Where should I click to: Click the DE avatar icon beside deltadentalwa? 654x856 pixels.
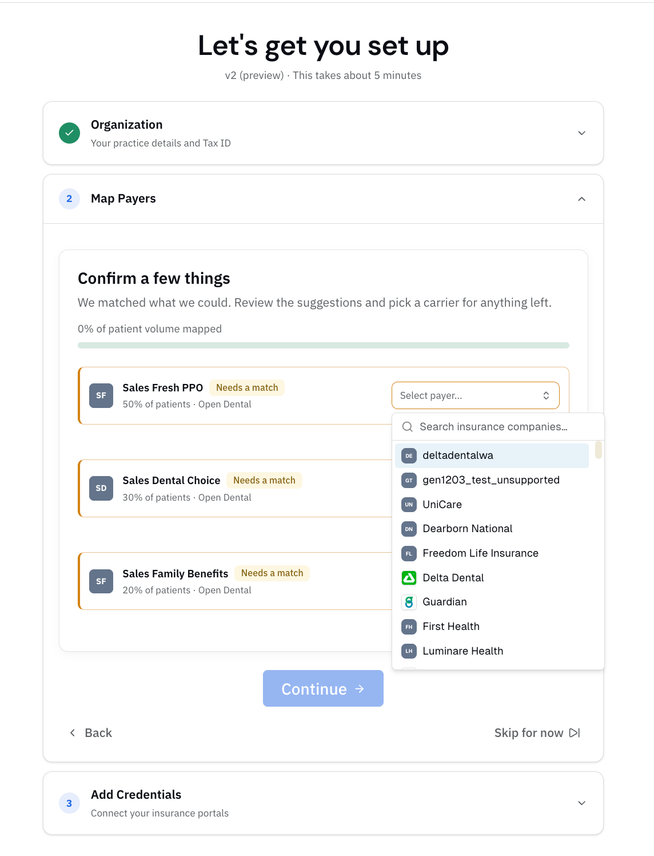coord(409,455)
